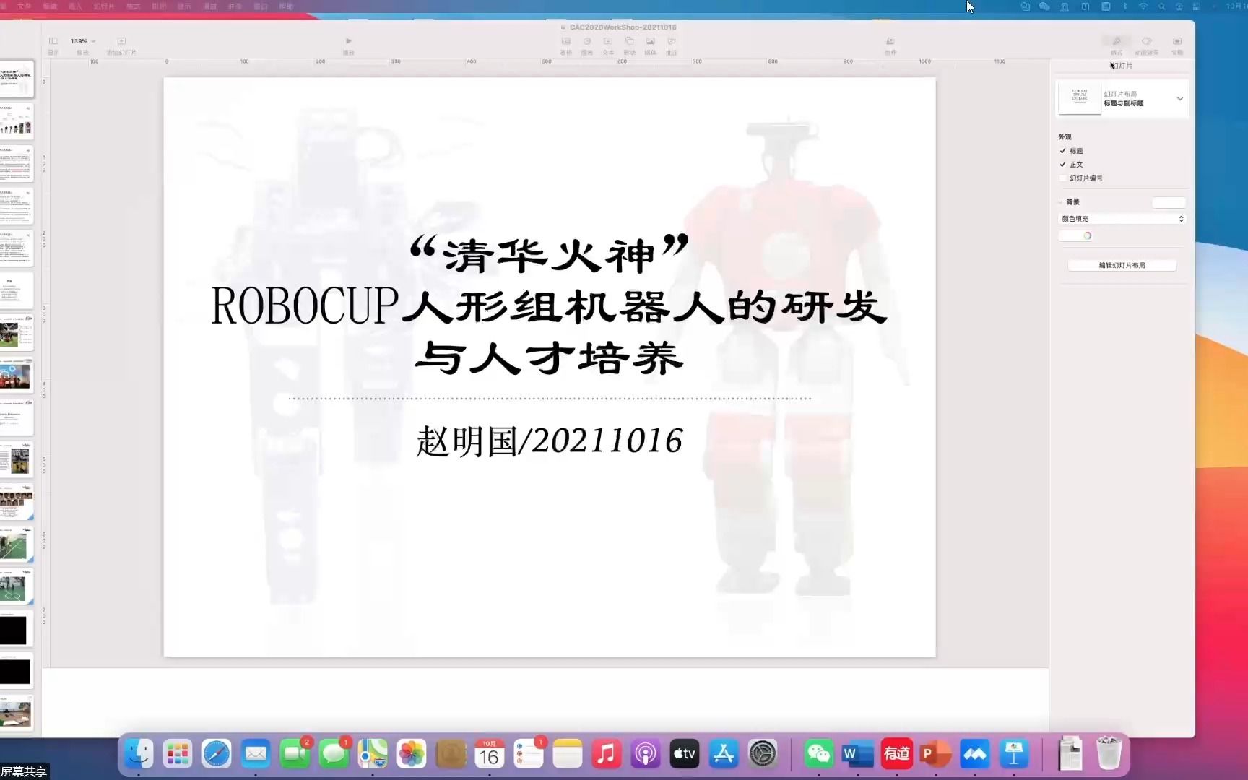
Task: Click the subtitle 赵明国/20211016 text
Action: point(549,441)
